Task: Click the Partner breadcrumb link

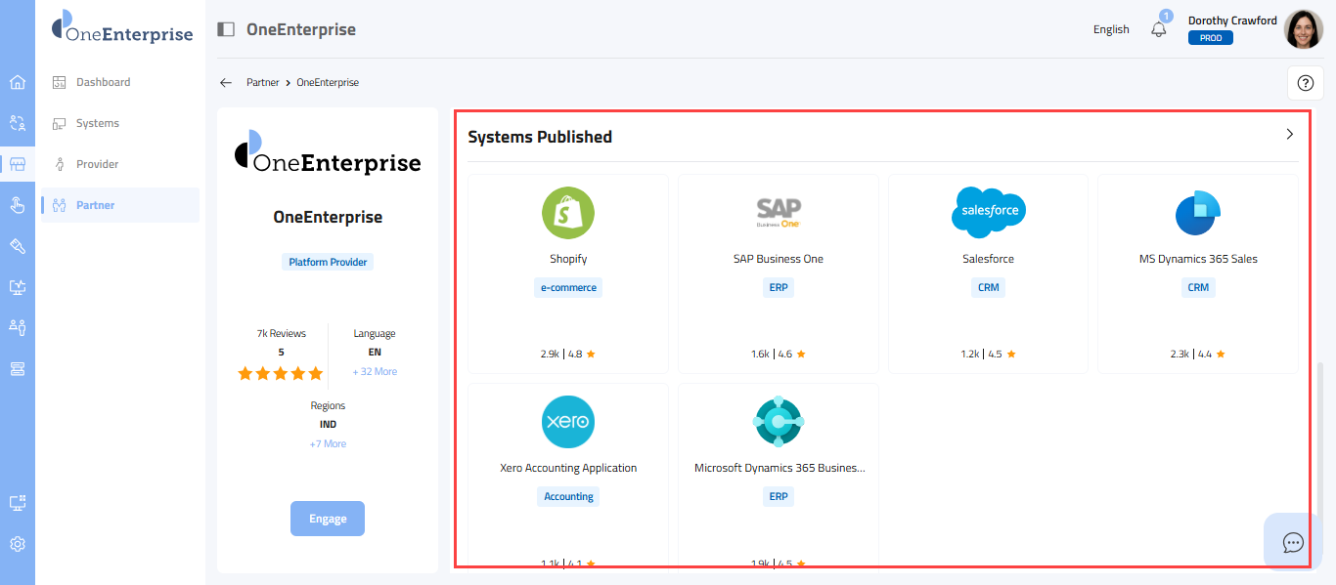Action: tap(262, 83)
